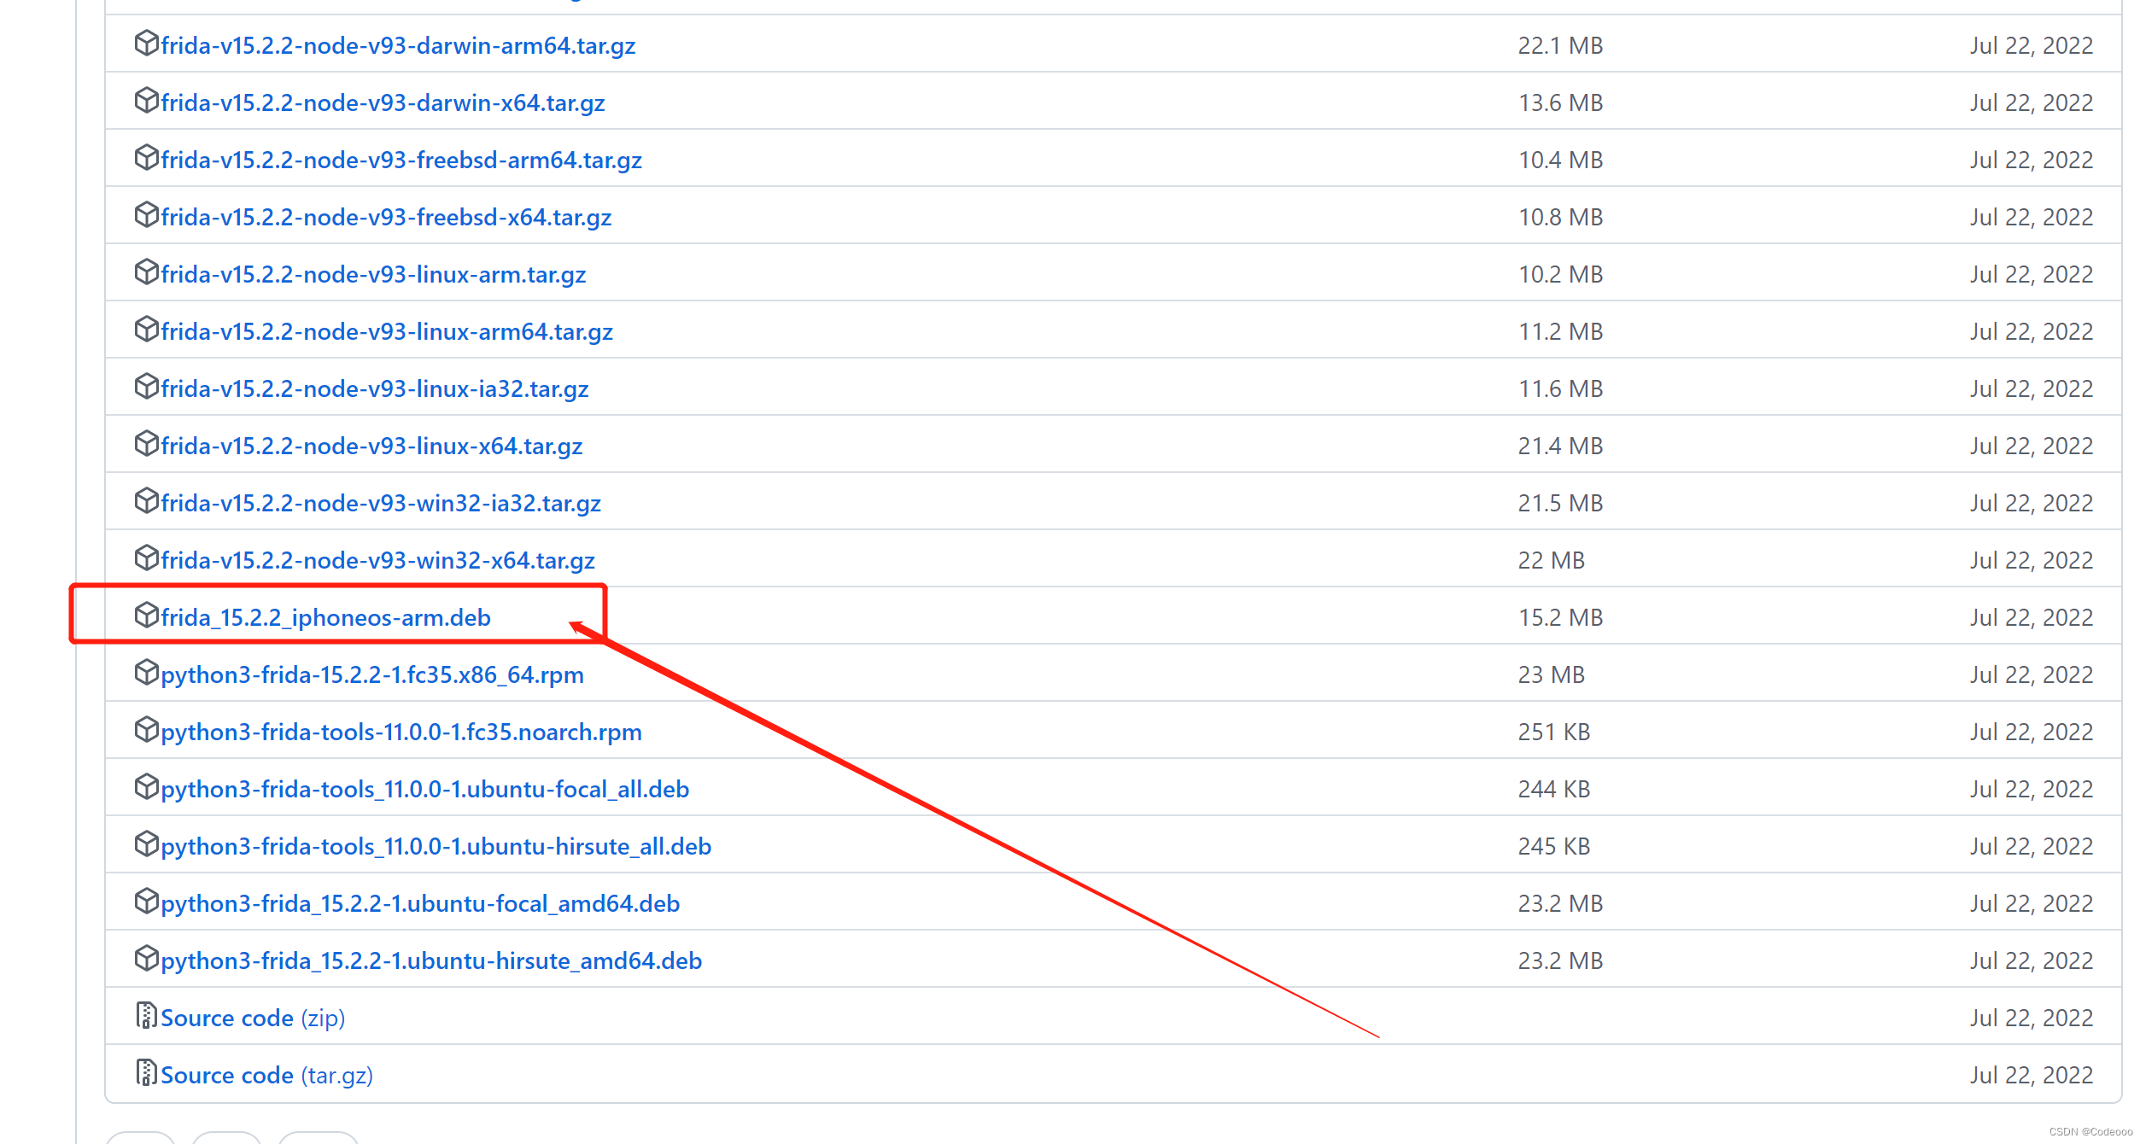The height and width of the screenshot is (1144, 2146).
Task: Download frida_15.2.2_iphoneos-arm.deb
Action: 325,617
